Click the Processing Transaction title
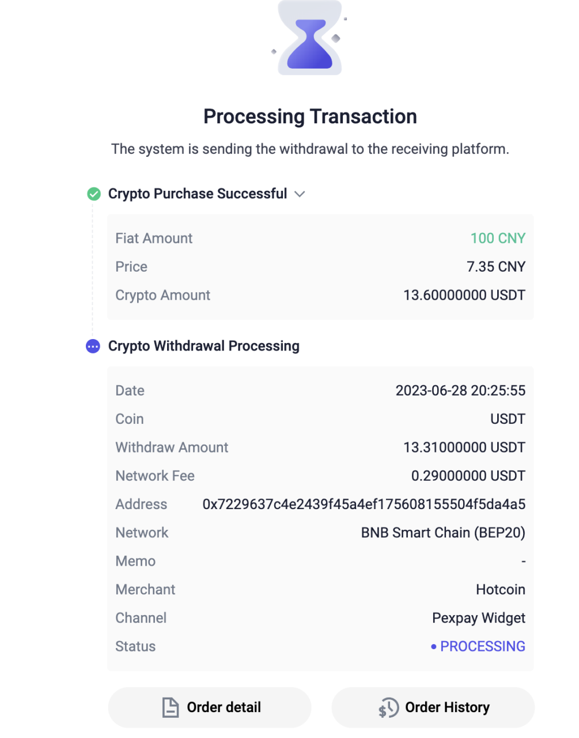This screenshot has height=738, width=579. (x=310, y=117)
